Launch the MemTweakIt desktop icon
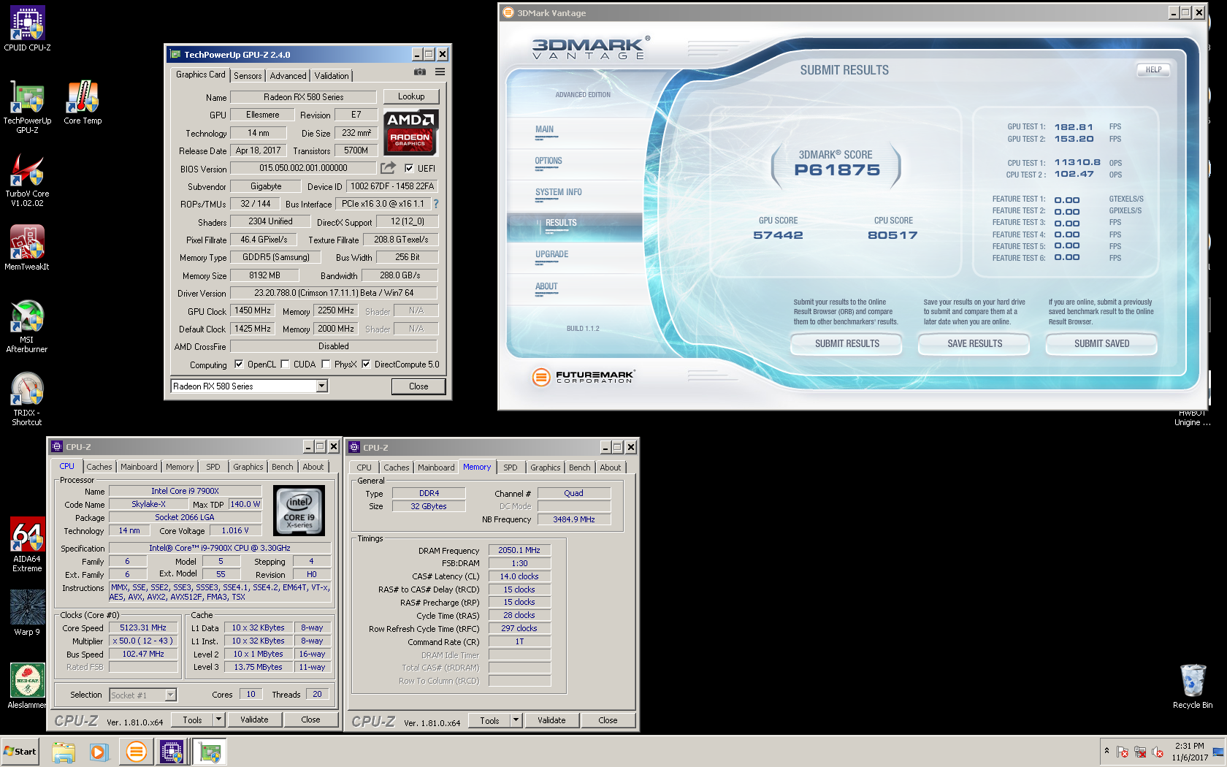 pyautogui.click(x=27, y=248)
